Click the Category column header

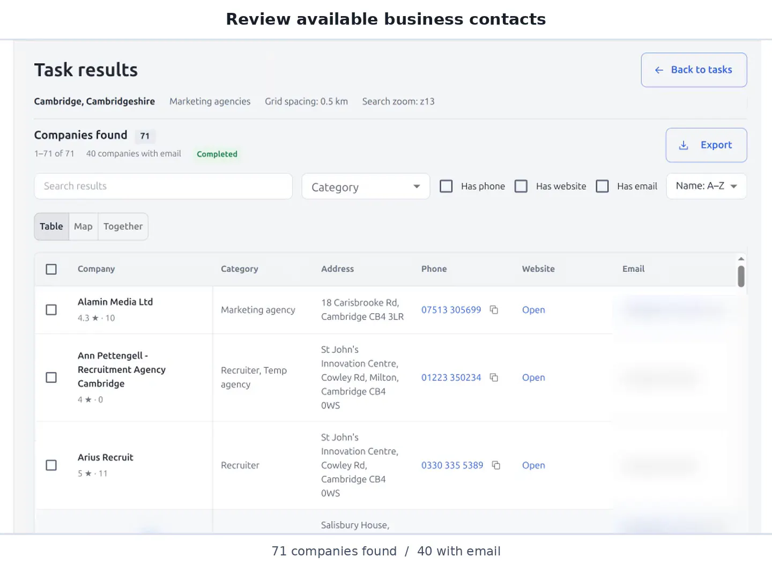pos(239,269)
